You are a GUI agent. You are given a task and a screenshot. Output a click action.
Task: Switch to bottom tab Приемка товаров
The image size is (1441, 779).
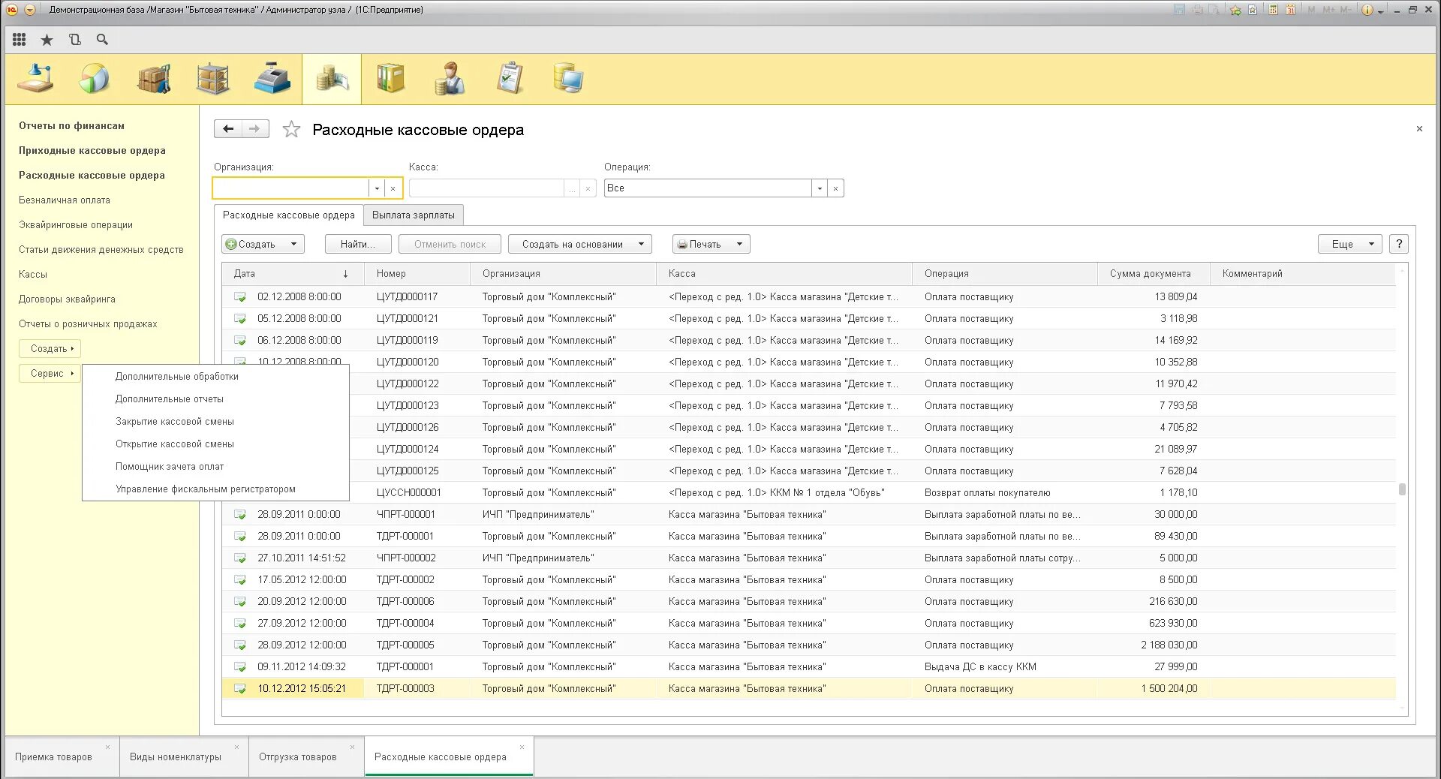pos(53,757)
